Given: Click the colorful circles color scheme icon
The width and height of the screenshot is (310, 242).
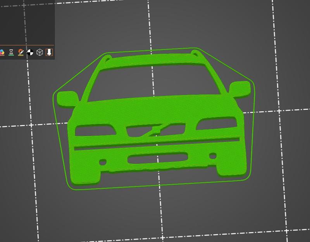Looking at the screenshot, I should click(2, 52).
